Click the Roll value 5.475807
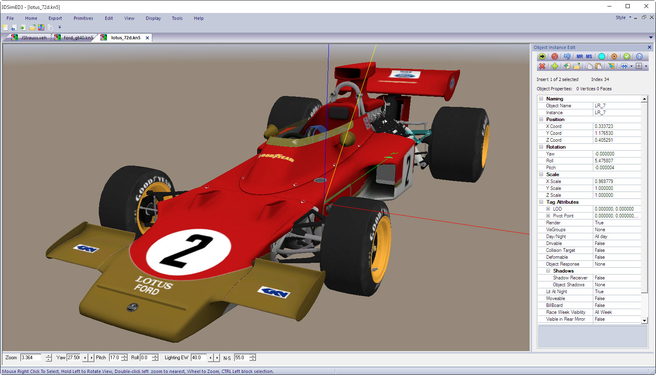This screenshot has width=656, height=375. point(617,161)
